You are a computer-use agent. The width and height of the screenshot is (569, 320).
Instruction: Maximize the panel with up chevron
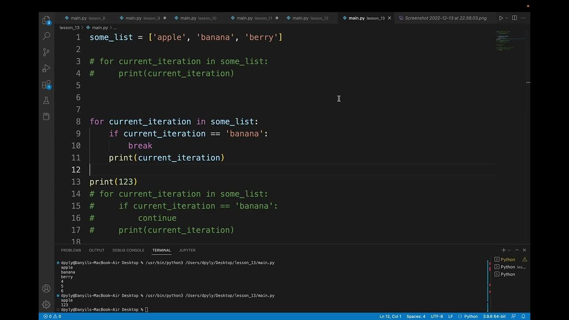point(517,250)
